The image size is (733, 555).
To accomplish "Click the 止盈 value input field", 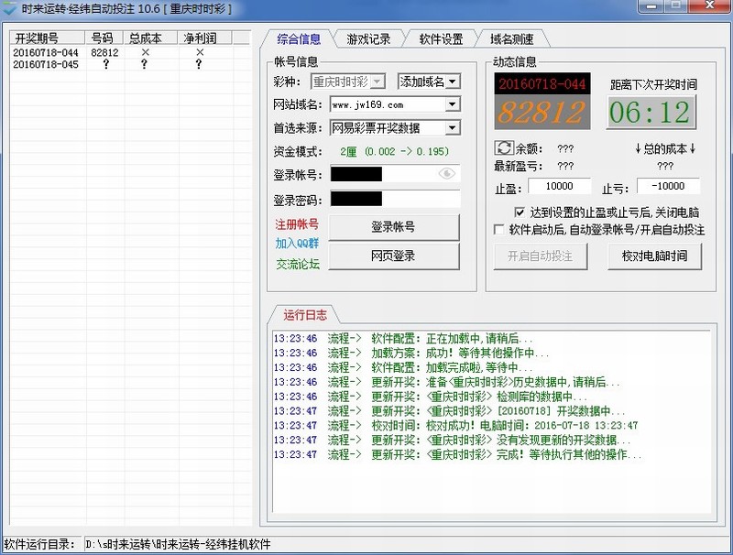I will [x=559, y=187].
